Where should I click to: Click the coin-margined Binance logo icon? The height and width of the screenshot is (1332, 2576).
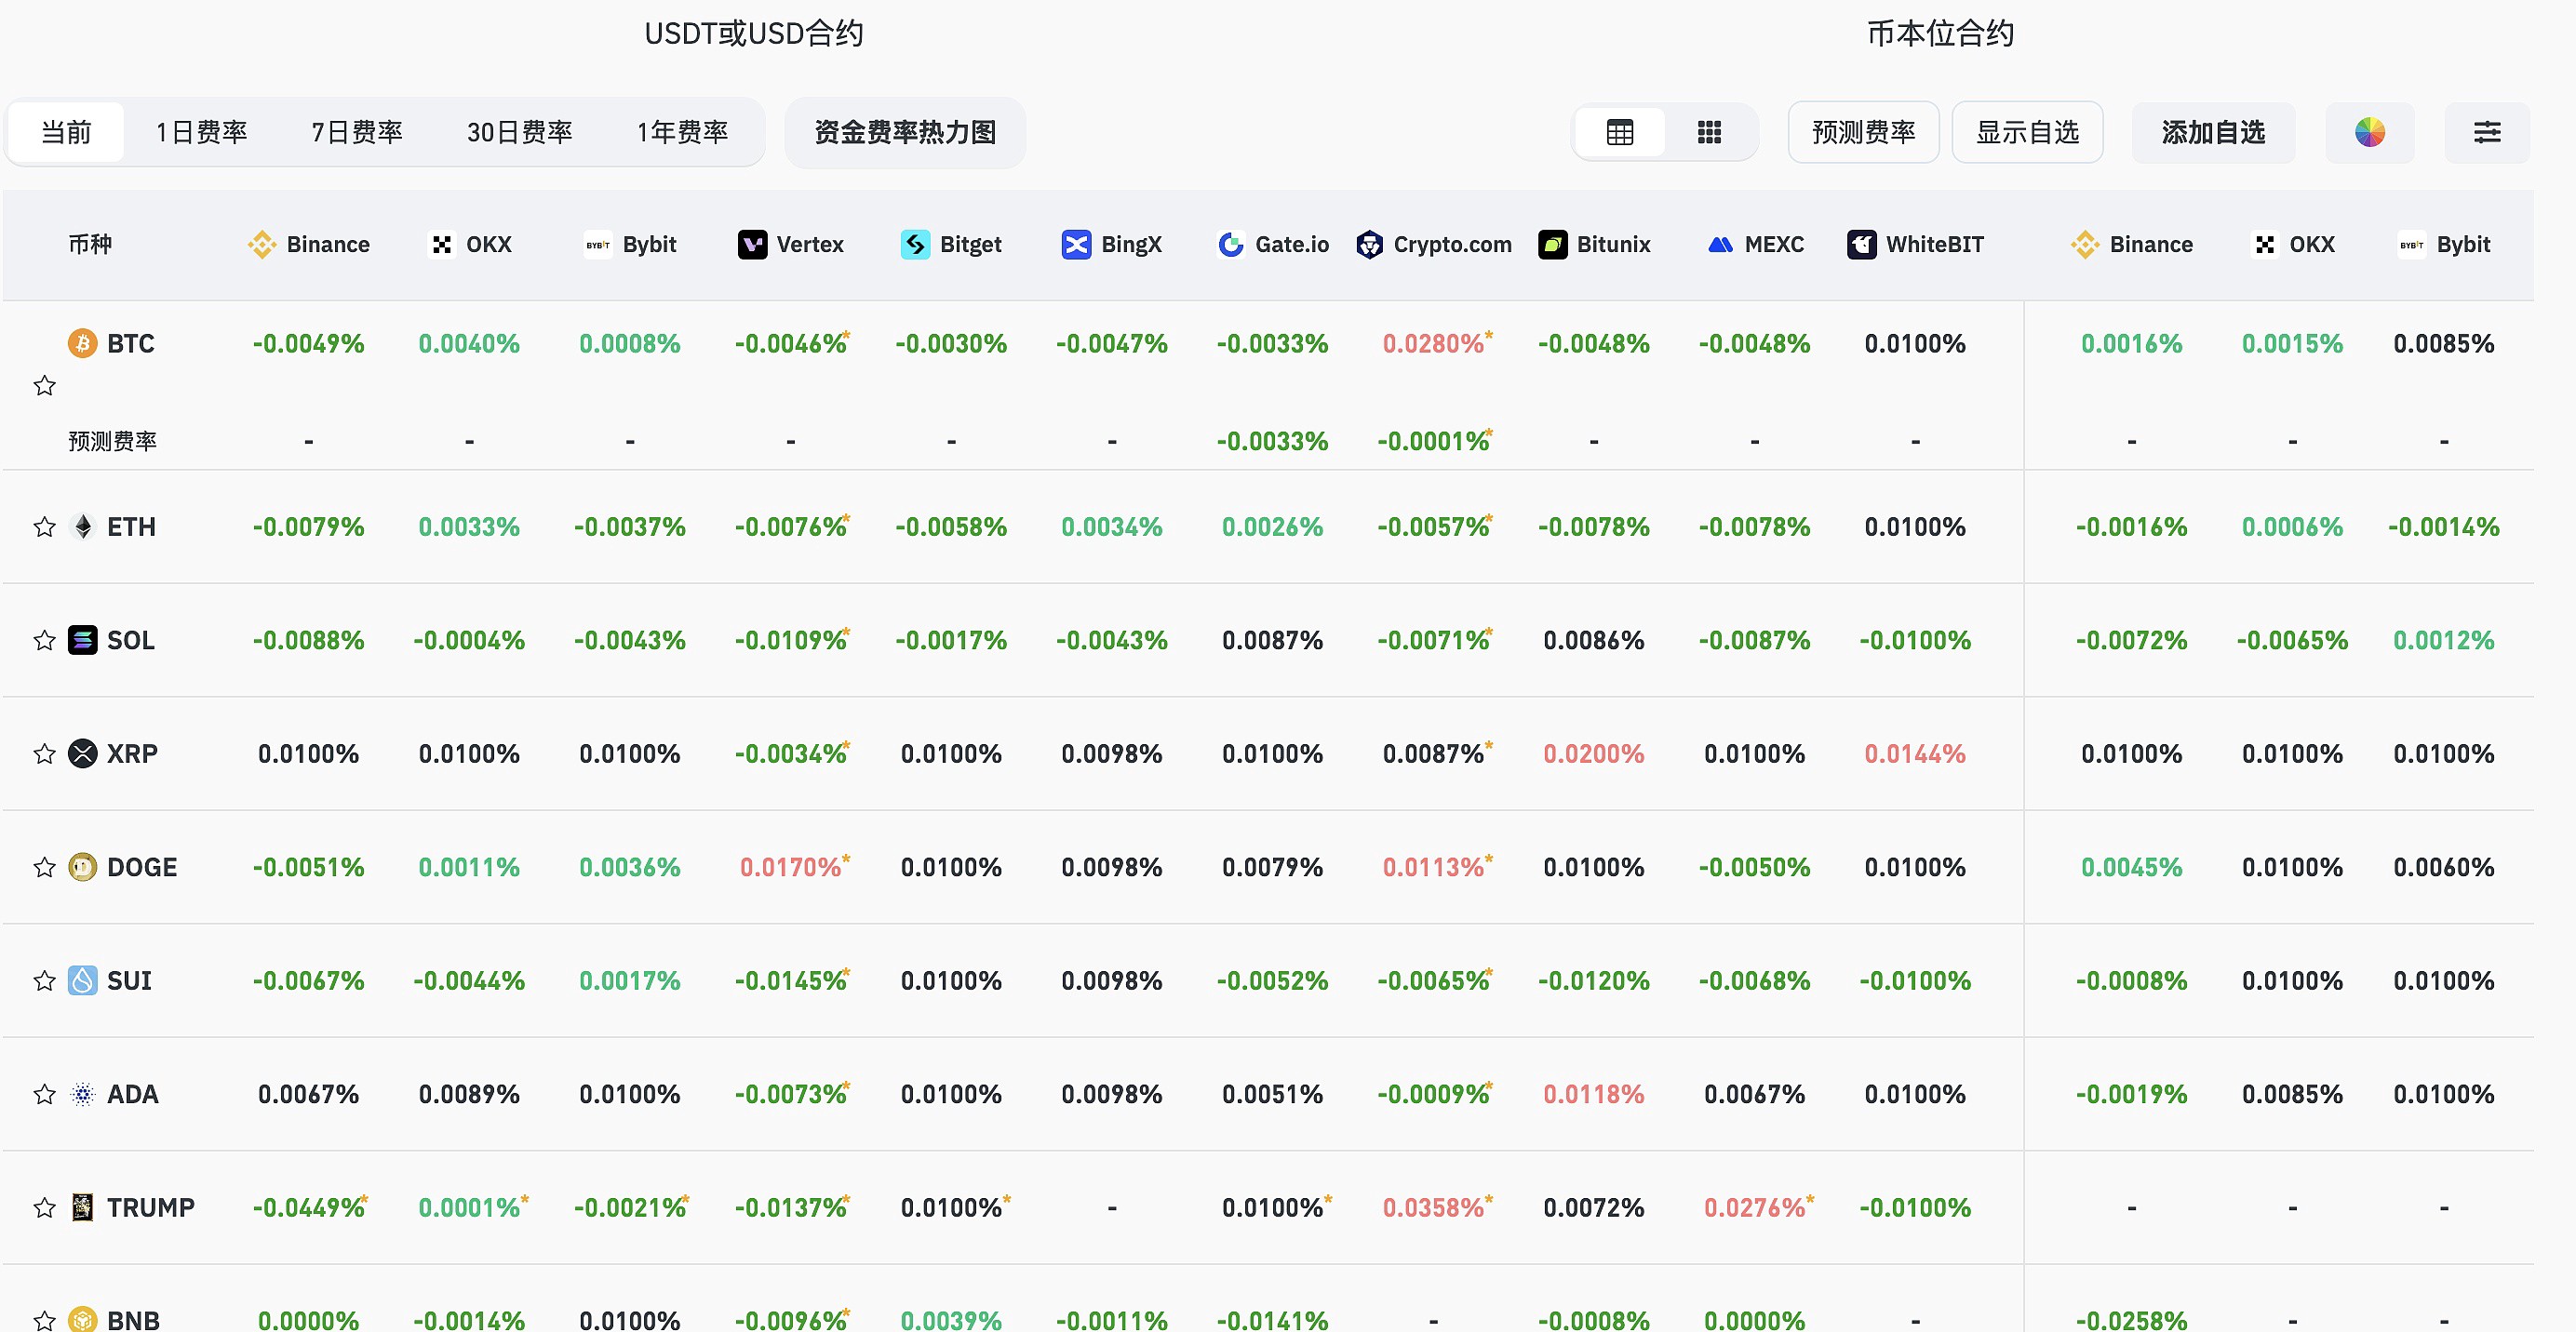2085,244
